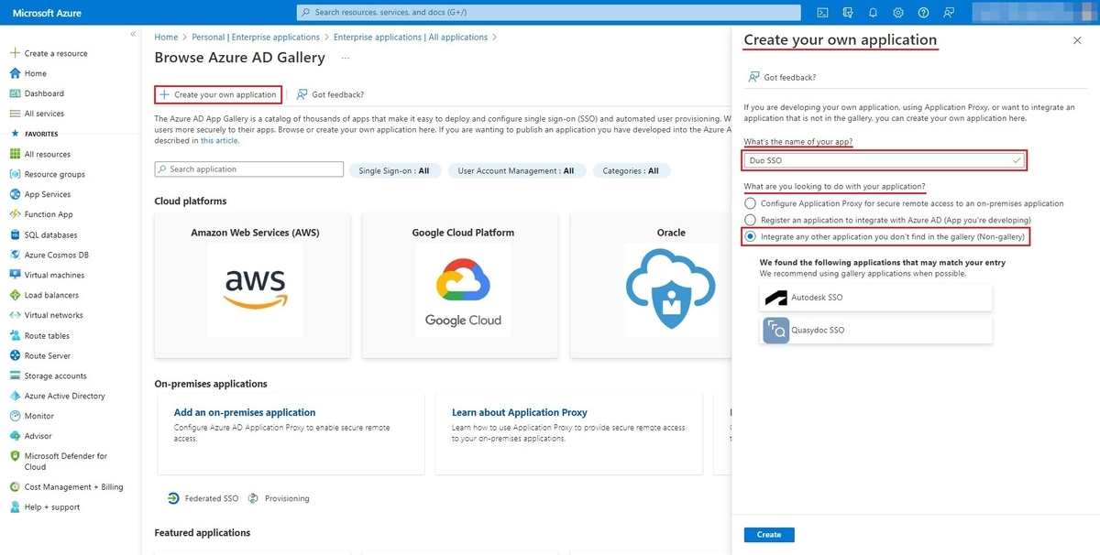Open Learn about Application Proxy link
This screenshot has width=1100, height=555.
point(520,412)
